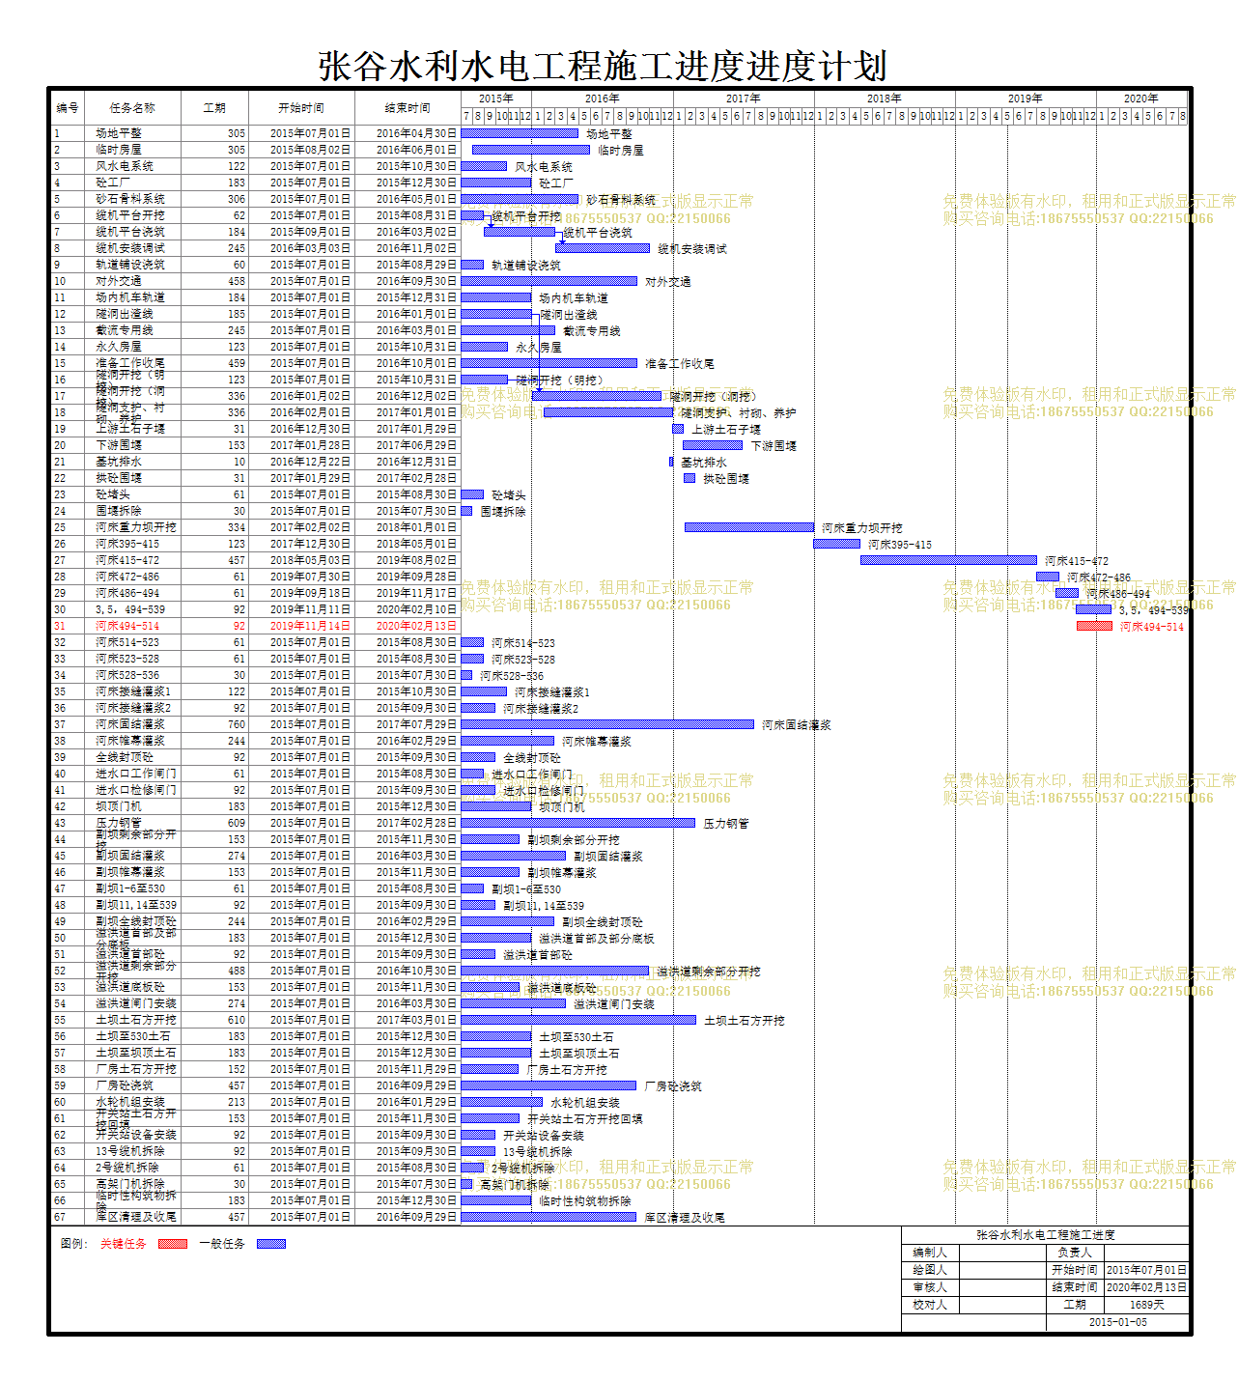The width and height of the screenshot is (1238, 1381).
Task: Click duration cell 610 for 土坝土石方开挖
Action: click(x=237, y=1020)
